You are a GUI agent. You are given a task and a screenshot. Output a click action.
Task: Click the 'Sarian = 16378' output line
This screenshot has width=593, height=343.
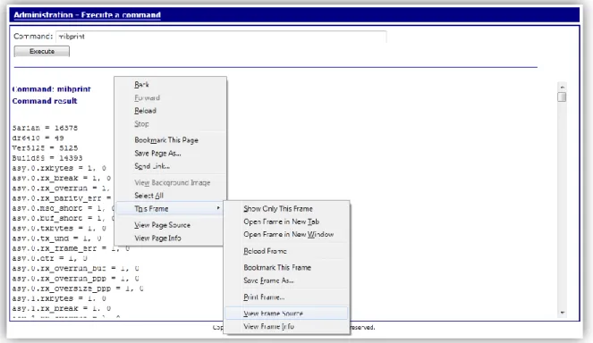tap(45, 128)
